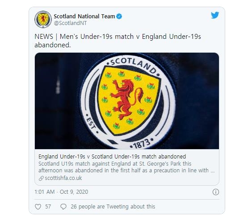Image resolution: width=248 pixels, height=221 pixels.
Task: Click the Oct 9, 2020 date
Action: tap(74, 192)
